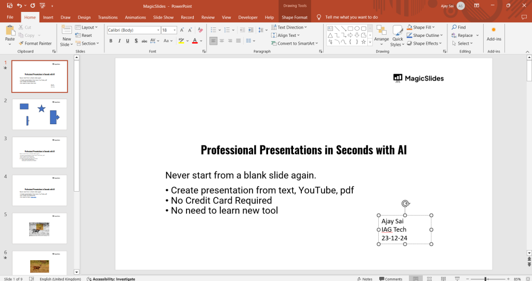This screenshot has width=532, height=281.
Task: Open the Shape Format tab
Action: point(295,17)
